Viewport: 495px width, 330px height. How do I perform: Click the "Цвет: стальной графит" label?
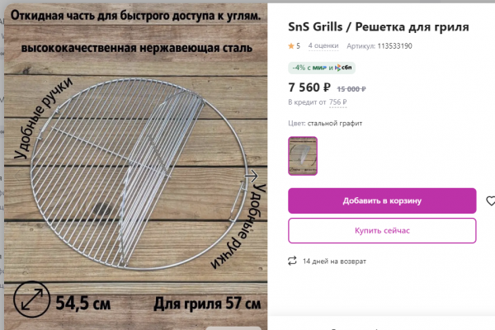(x=325, y=123)
